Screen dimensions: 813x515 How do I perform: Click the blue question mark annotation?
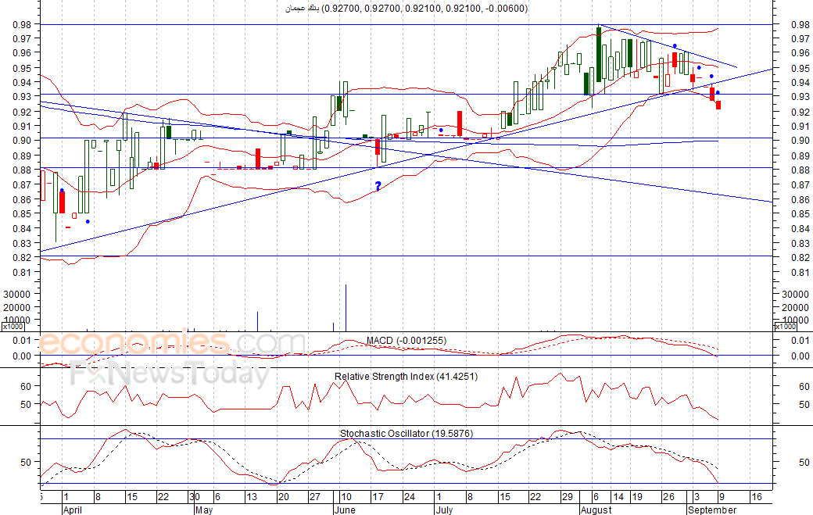378,186
